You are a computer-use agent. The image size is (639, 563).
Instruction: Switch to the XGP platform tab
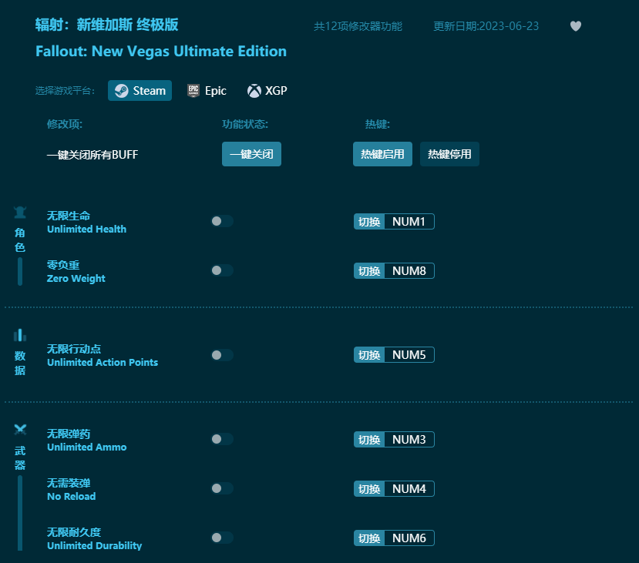click(267, 90)
